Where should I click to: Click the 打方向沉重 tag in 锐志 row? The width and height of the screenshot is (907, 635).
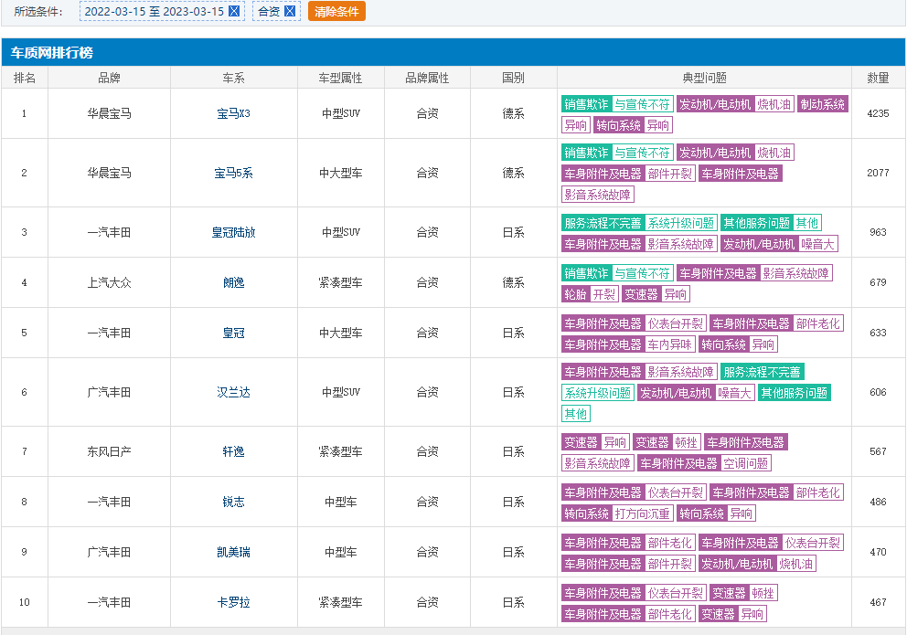click(x=644, y=513)
